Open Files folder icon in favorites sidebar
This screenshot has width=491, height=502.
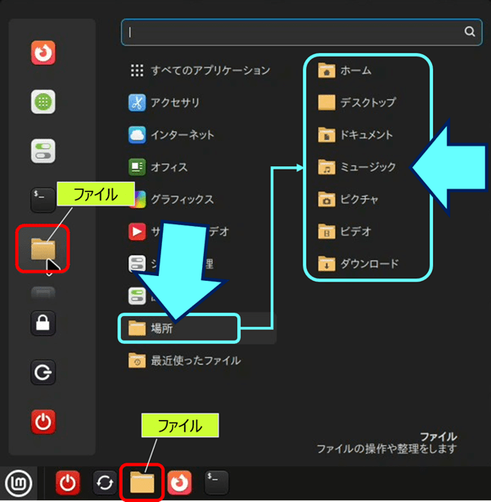click(43, 249)
